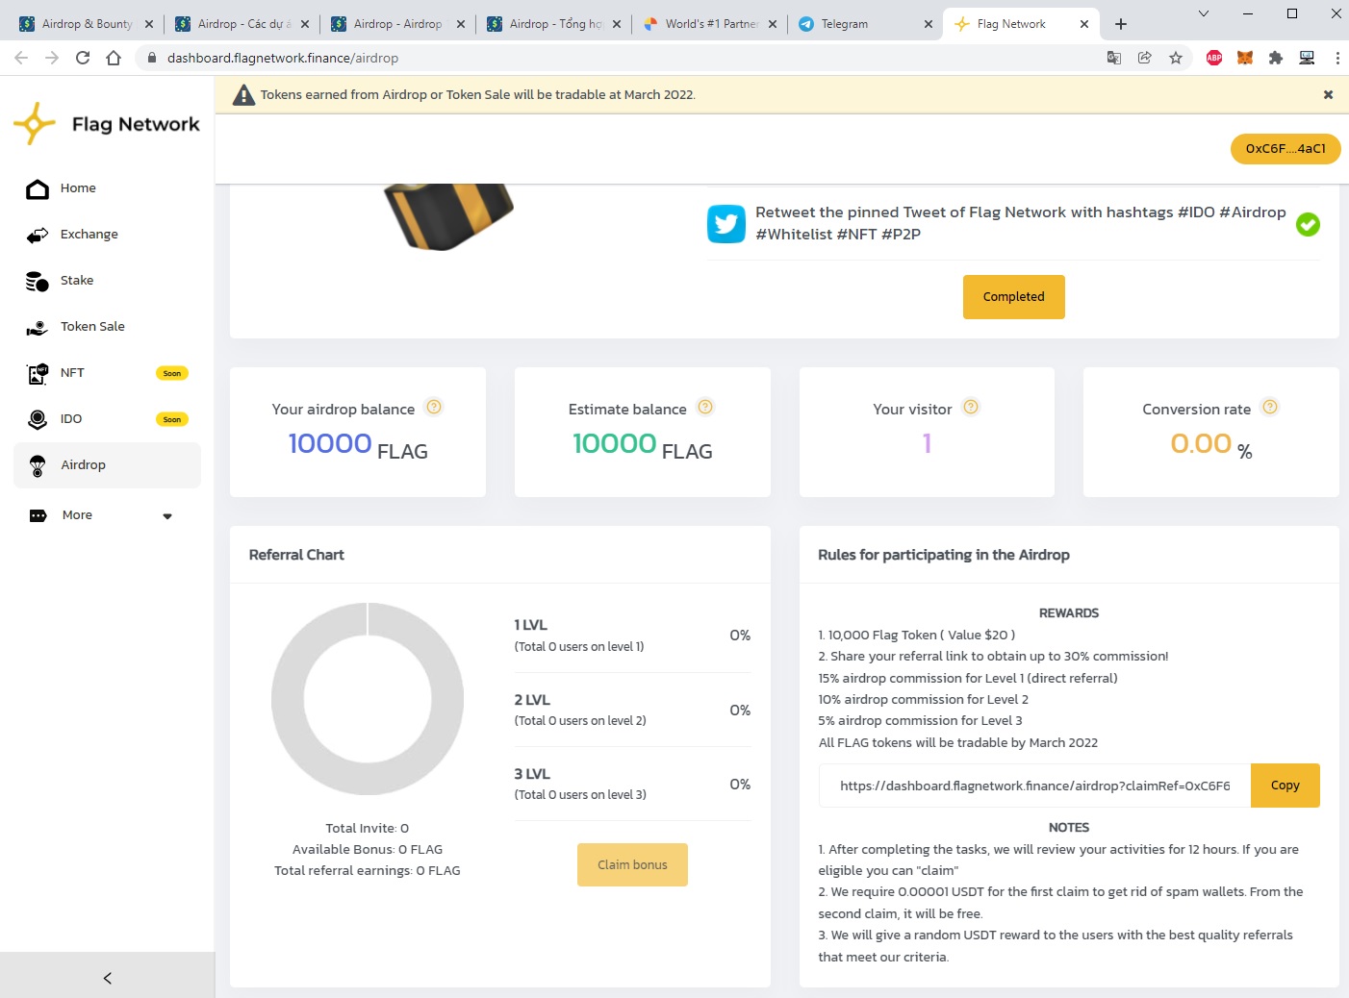
Task: Open a new browser tab
Action: [x=1121, y=24]
